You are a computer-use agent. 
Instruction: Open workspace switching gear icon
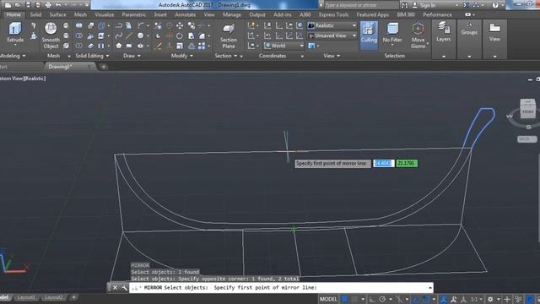pos(490,299)
